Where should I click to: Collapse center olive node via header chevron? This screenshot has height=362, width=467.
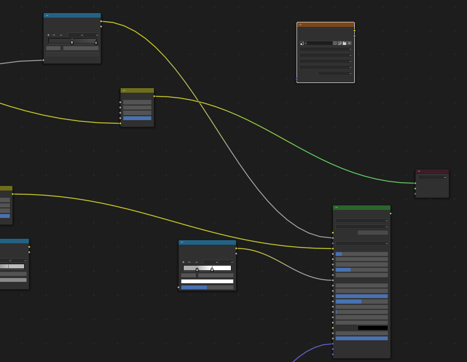click(124, 90)
